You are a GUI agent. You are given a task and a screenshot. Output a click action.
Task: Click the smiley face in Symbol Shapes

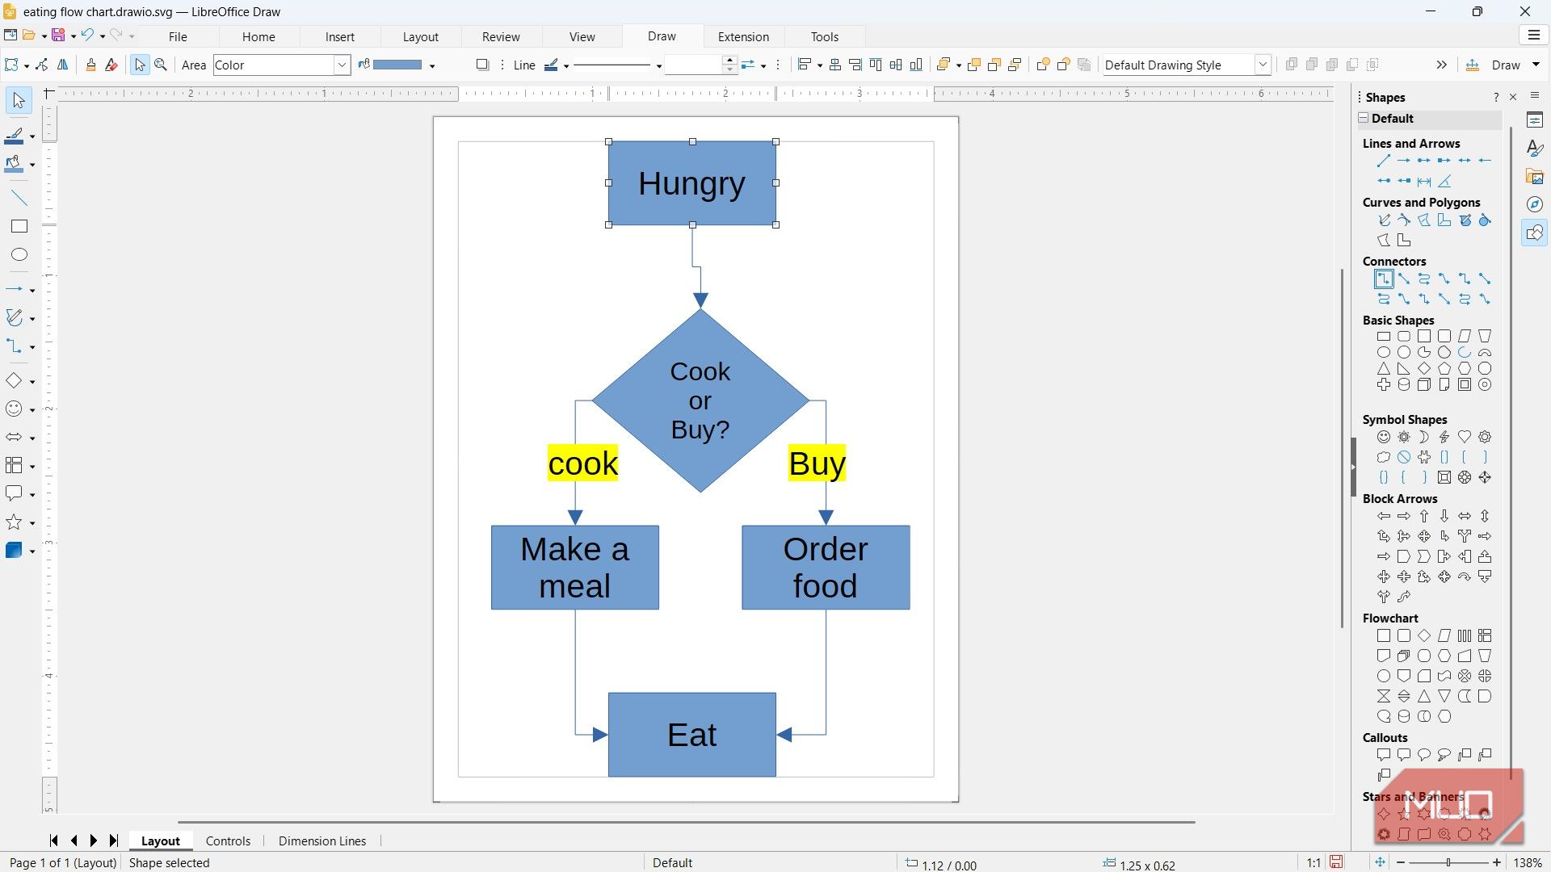tap(1384, 437)
